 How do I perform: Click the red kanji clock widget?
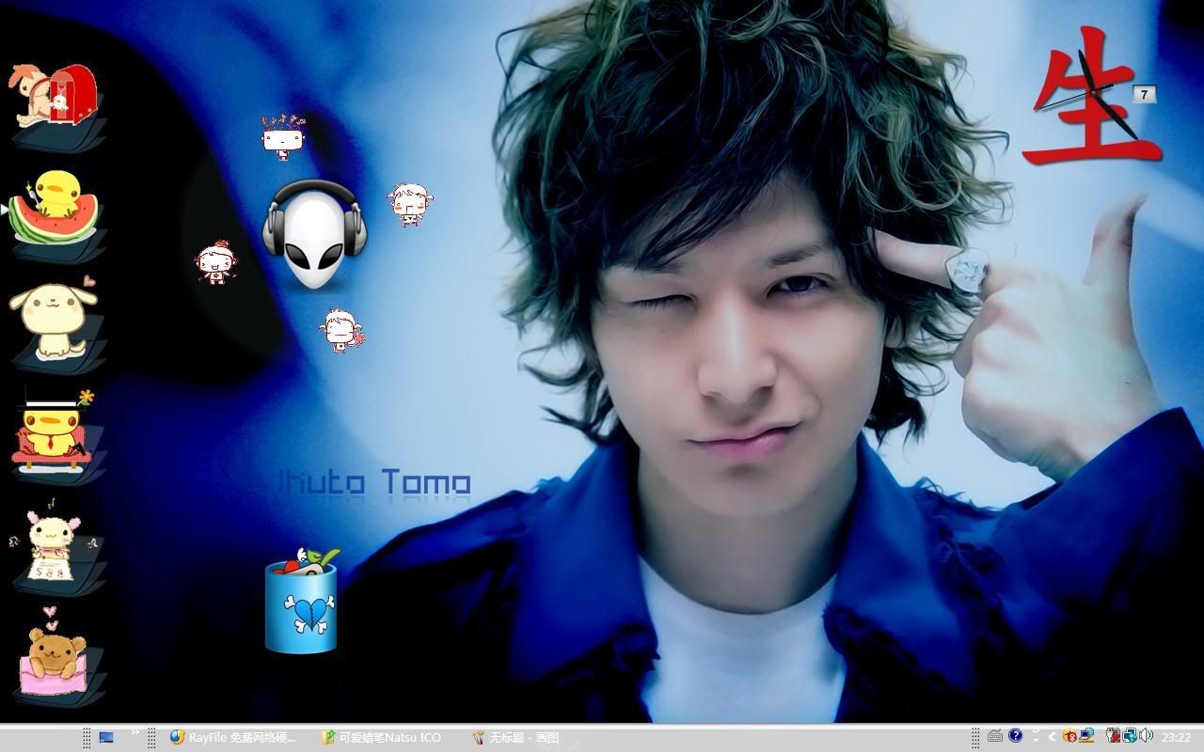click(x=1091, y=99)
